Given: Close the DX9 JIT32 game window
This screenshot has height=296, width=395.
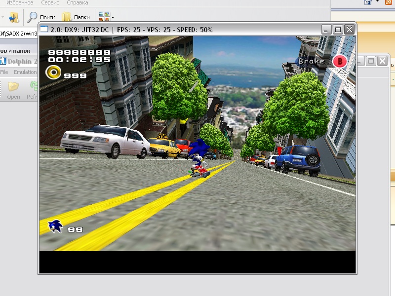Looking at the screenshot, I should tap(350, 30).
